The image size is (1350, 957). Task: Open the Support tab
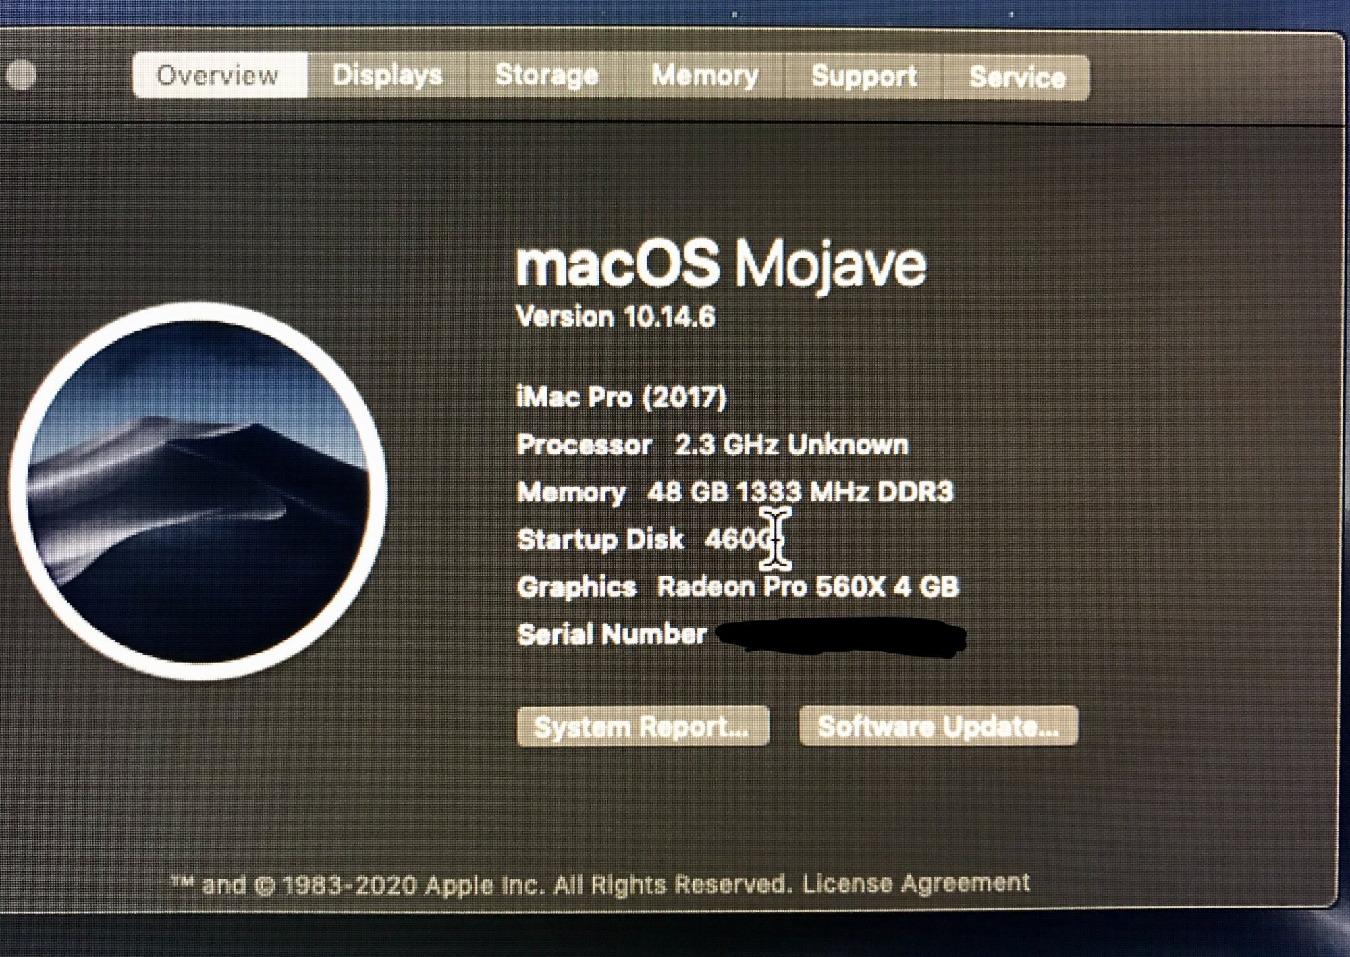click(864, 76)
